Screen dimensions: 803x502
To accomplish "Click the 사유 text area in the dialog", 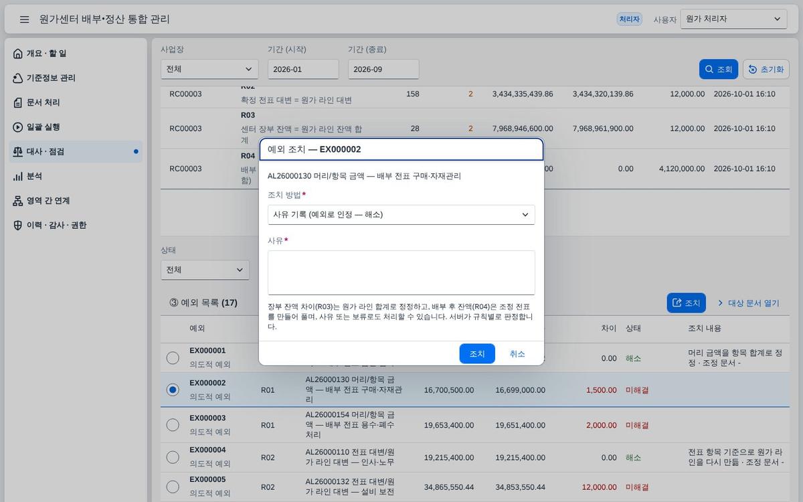I will 401,272.
